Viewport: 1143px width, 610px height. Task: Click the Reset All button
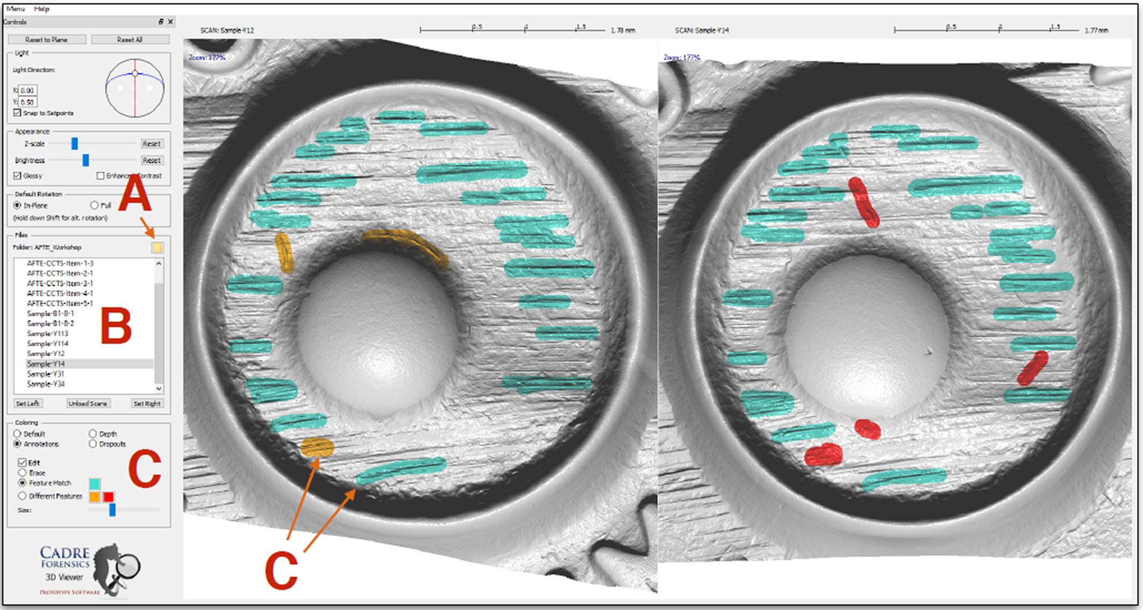[x=130, y=39]
